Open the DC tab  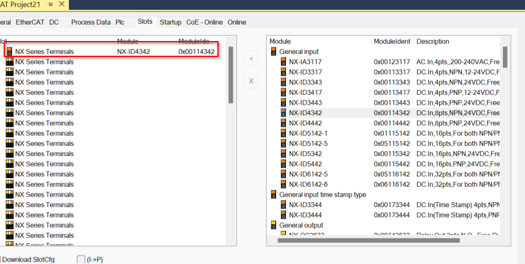coord(54,22)
